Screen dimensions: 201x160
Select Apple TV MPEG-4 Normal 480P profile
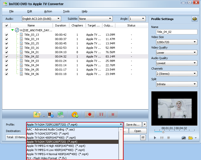tap(73, 154)
